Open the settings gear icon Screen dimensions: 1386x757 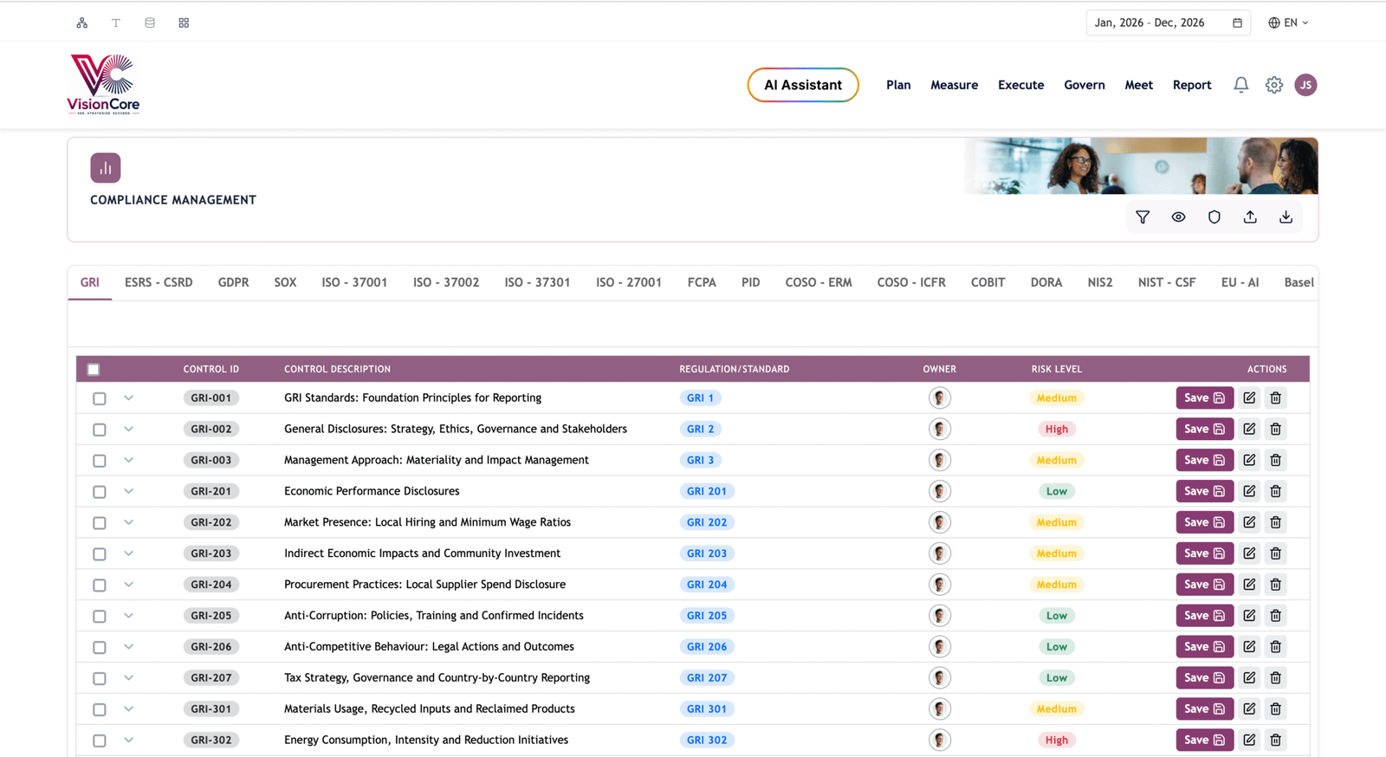1274,85
